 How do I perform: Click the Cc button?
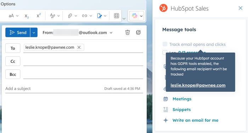click(13, 61)
